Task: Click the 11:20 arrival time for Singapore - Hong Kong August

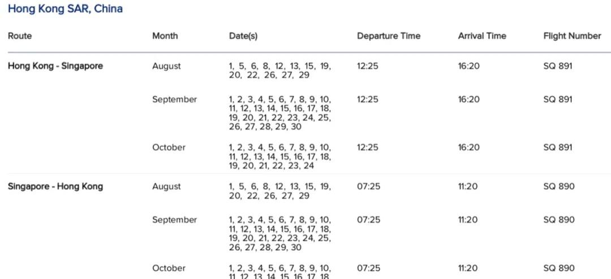Action: (468, 186)
